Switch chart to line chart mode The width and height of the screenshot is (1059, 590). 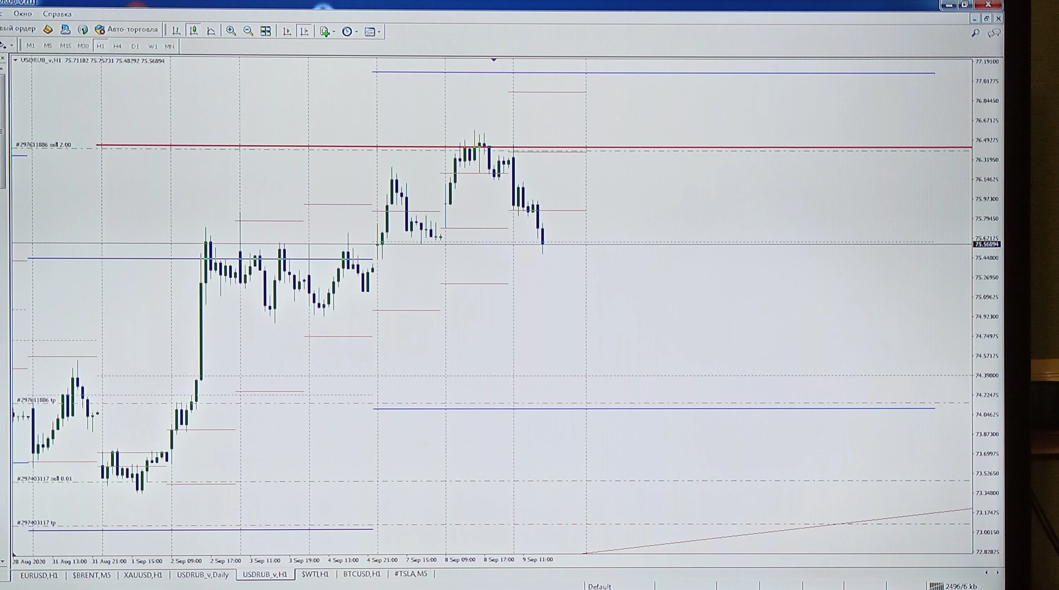(211, 31)
